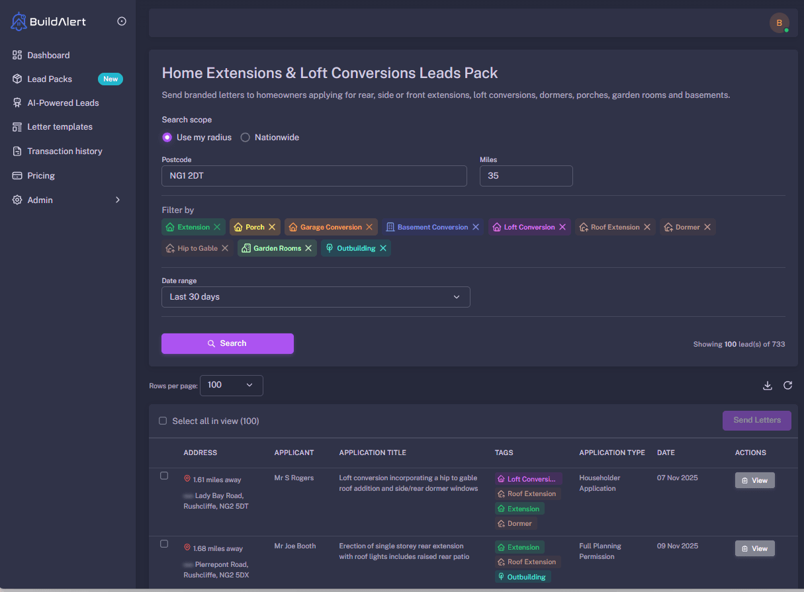Open the Date range dropdown
The width and height of the screenshot is (804, 592).
316,297
